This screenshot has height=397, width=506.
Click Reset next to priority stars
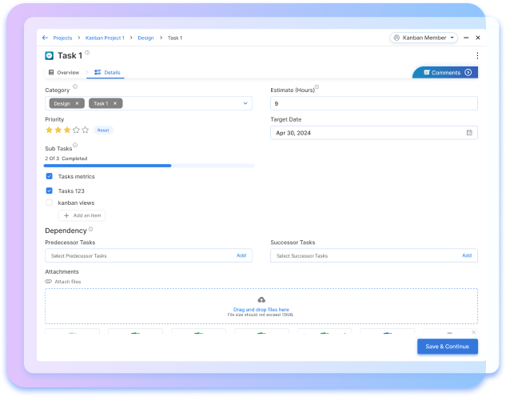click(102, 130)
